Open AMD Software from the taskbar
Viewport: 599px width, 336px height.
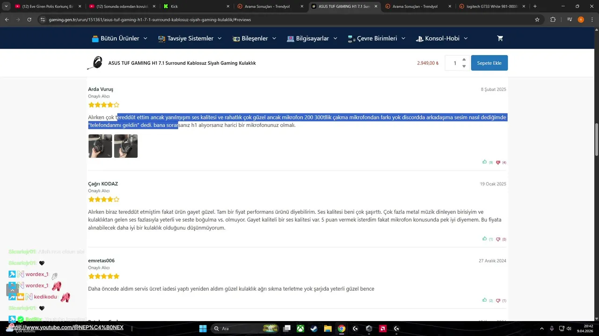point(383,329)
